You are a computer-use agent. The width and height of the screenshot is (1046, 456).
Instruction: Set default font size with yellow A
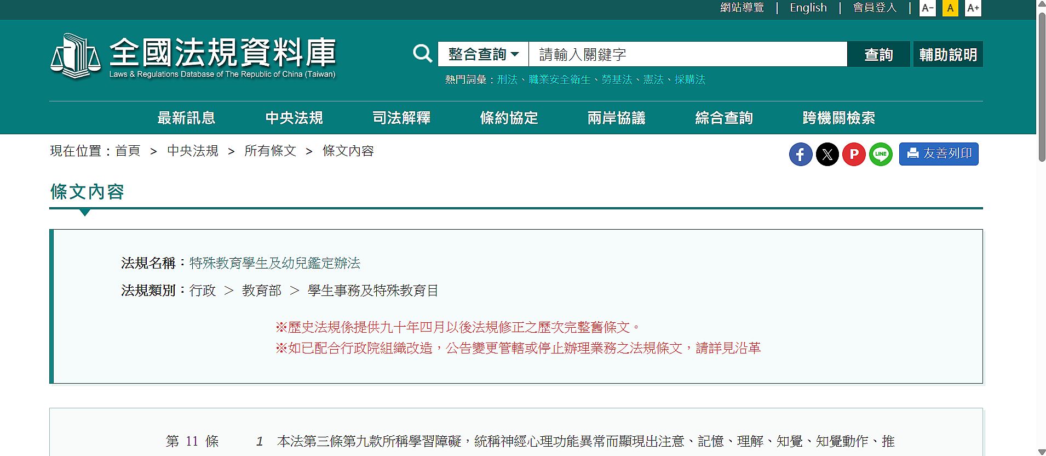click(x=950, y=8)
